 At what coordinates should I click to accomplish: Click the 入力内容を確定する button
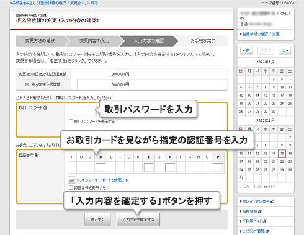click(x=138, y=219)
